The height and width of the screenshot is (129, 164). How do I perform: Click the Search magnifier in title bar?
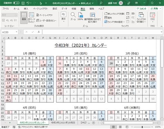point(101,3)
